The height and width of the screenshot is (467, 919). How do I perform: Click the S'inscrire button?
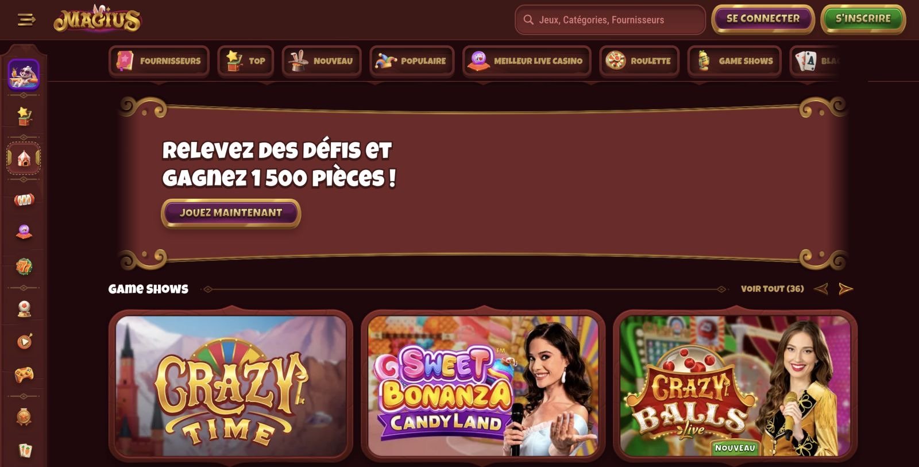pyautogui.click(x=863, y=19)
